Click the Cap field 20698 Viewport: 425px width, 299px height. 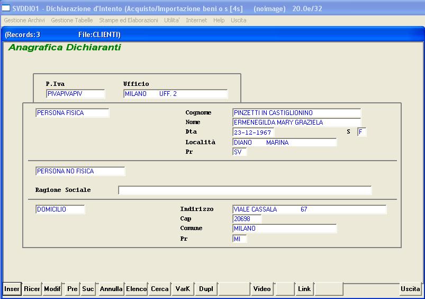click(247, 218)
